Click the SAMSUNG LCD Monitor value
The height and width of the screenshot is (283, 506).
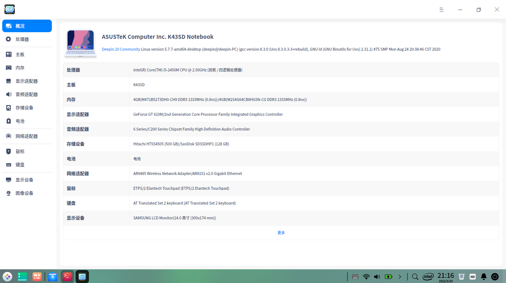pos(174,218)
